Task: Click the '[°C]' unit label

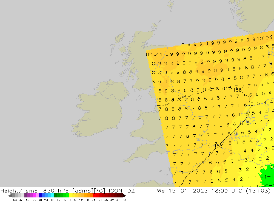Action: (x=100, y=191)
